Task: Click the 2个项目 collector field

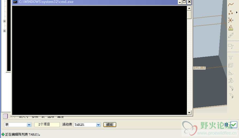Action: coord(47,124)
